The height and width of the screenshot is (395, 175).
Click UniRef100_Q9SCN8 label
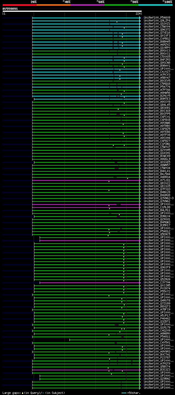(x=157, y=63)
